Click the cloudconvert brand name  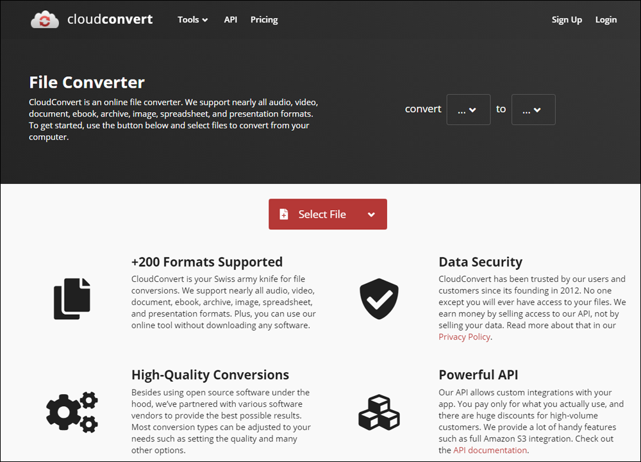coord(110,19)
